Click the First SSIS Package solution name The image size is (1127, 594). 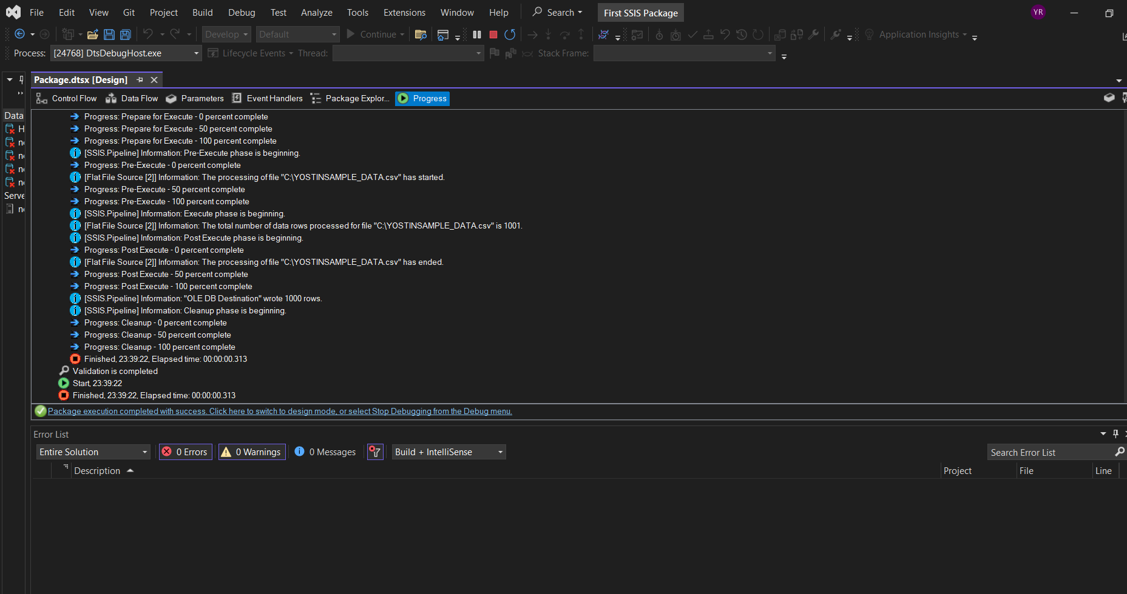coord(640,13)
